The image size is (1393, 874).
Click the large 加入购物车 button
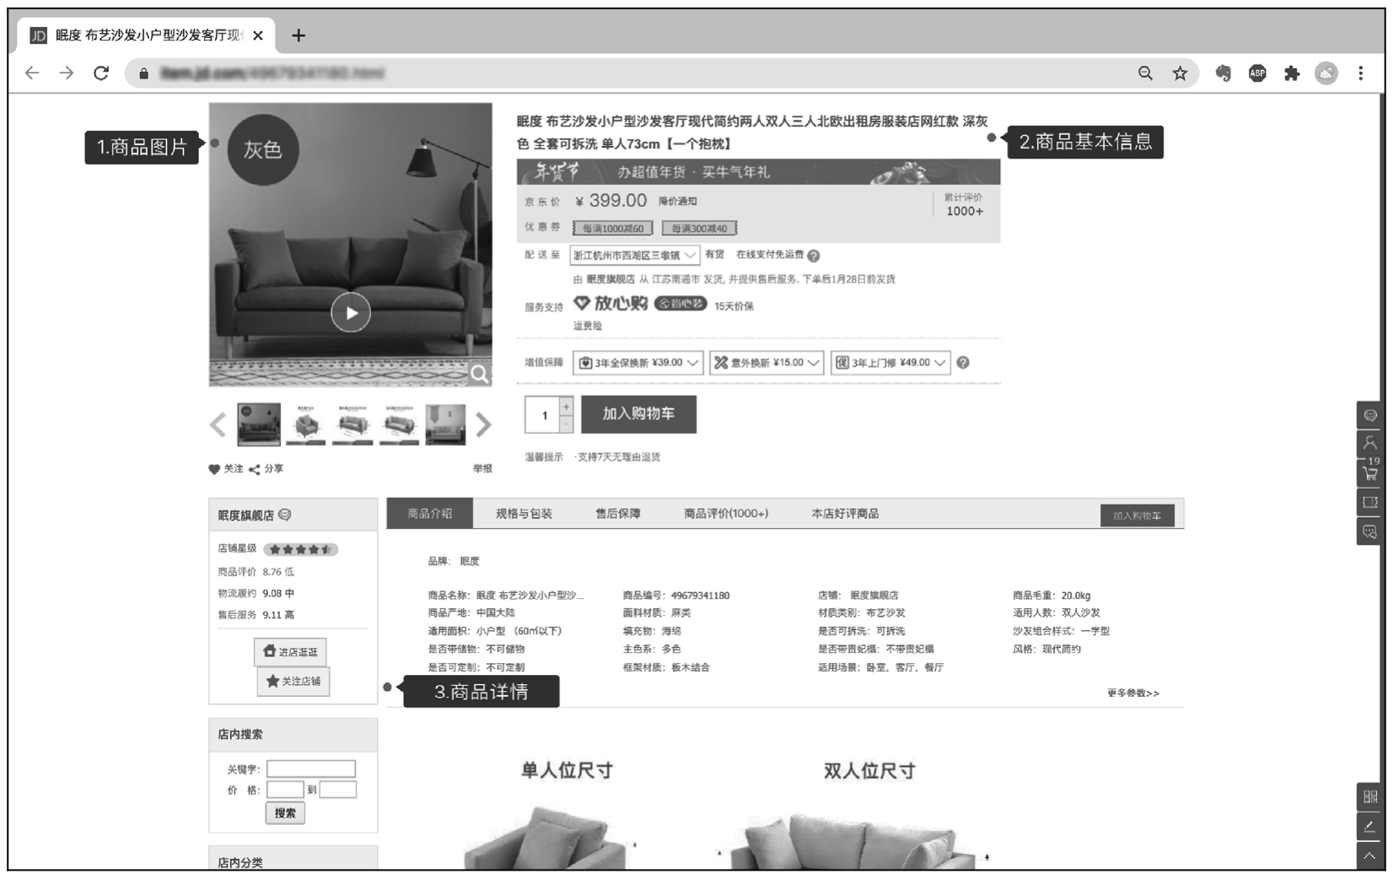638,414
